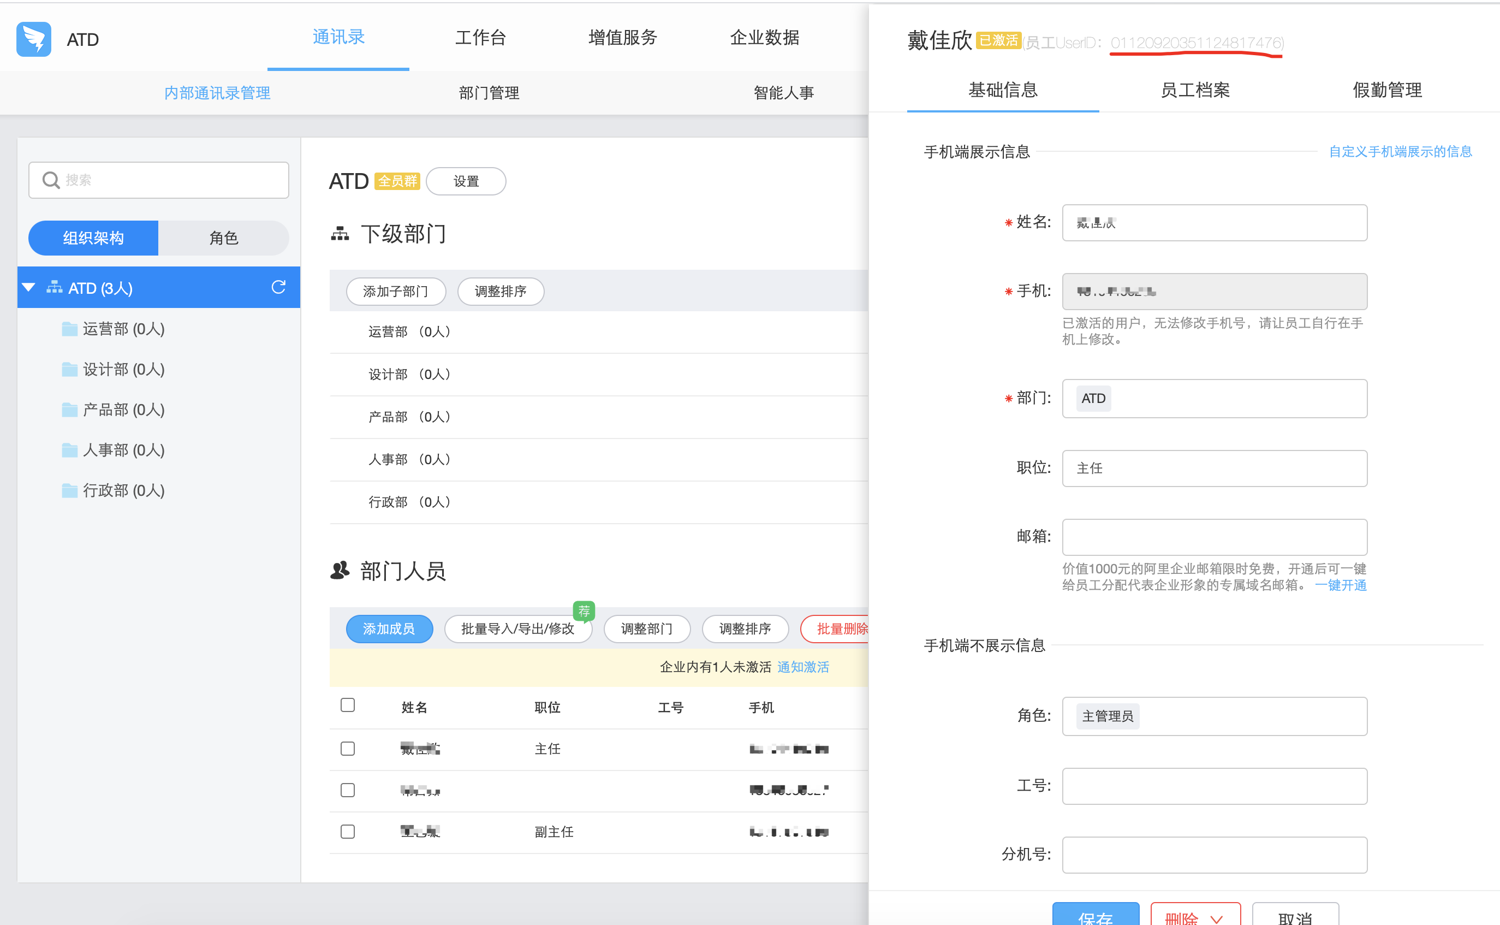Click the 职位 input containing 主任
This screenshot has width=1500, height=925.
pyautogui.click(x=1215, y=469)
